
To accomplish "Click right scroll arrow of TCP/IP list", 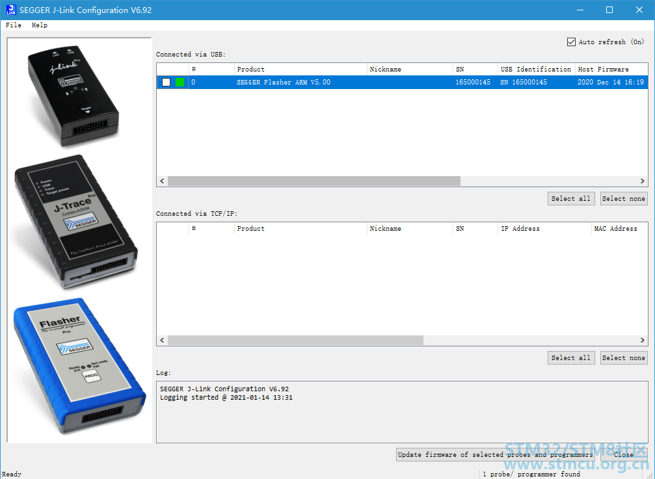I will (643, 341).
